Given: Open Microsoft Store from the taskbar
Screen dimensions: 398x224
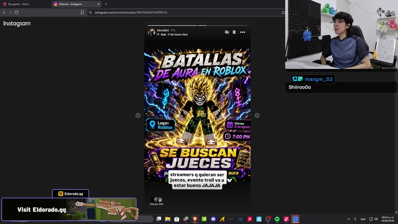Looking at the screenshot, I should [177, 219].
